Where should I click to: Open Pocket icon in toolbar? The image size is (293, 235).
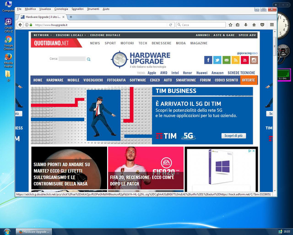click(x=262, y=25)
